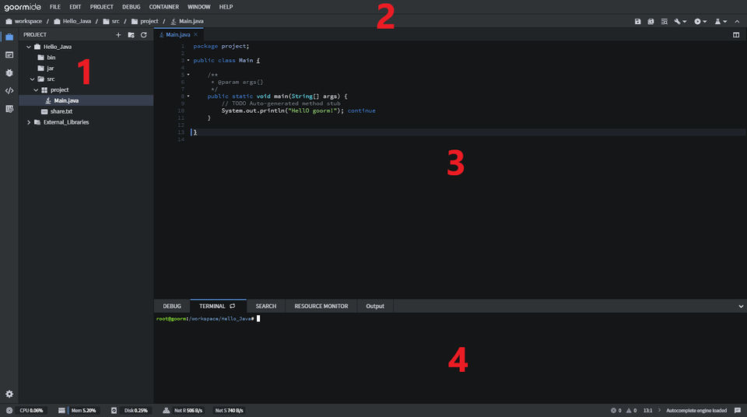Click the Save file icon in toolbar
The height and width of the screenshot is (417, 747).
pyautogui.click(x=638, y=21)
